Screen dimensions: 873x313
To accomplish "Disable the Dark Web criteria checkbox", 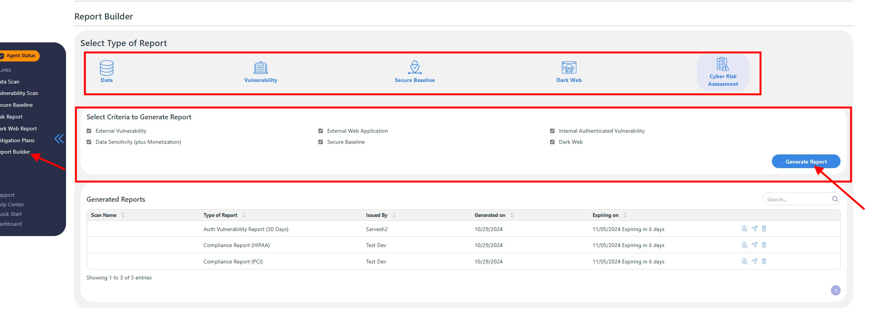I will pos(552,142).
